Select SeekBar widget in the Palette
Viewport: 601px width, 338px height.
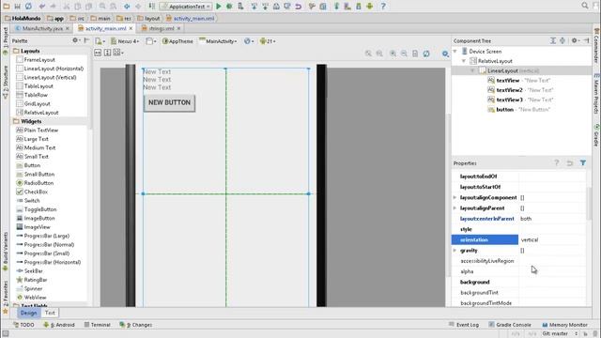(29, 271)
